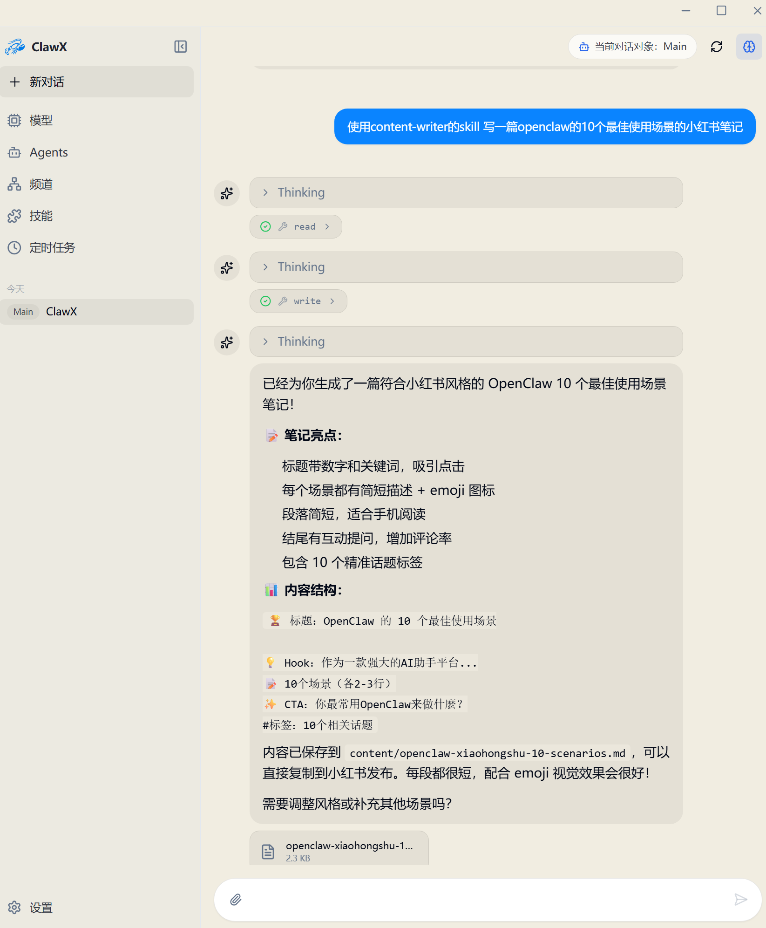Click the first assistant sparkle avatar

(x=227, y=193)
